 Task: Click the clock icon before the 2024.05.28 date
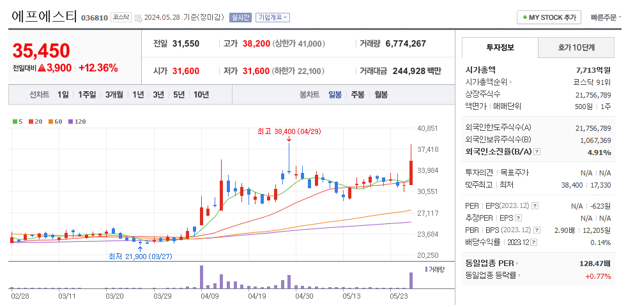tap(139, 17)
